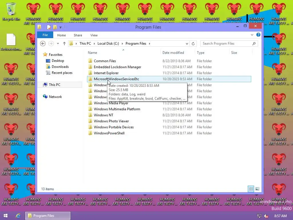Click the network tray icon

259,216
